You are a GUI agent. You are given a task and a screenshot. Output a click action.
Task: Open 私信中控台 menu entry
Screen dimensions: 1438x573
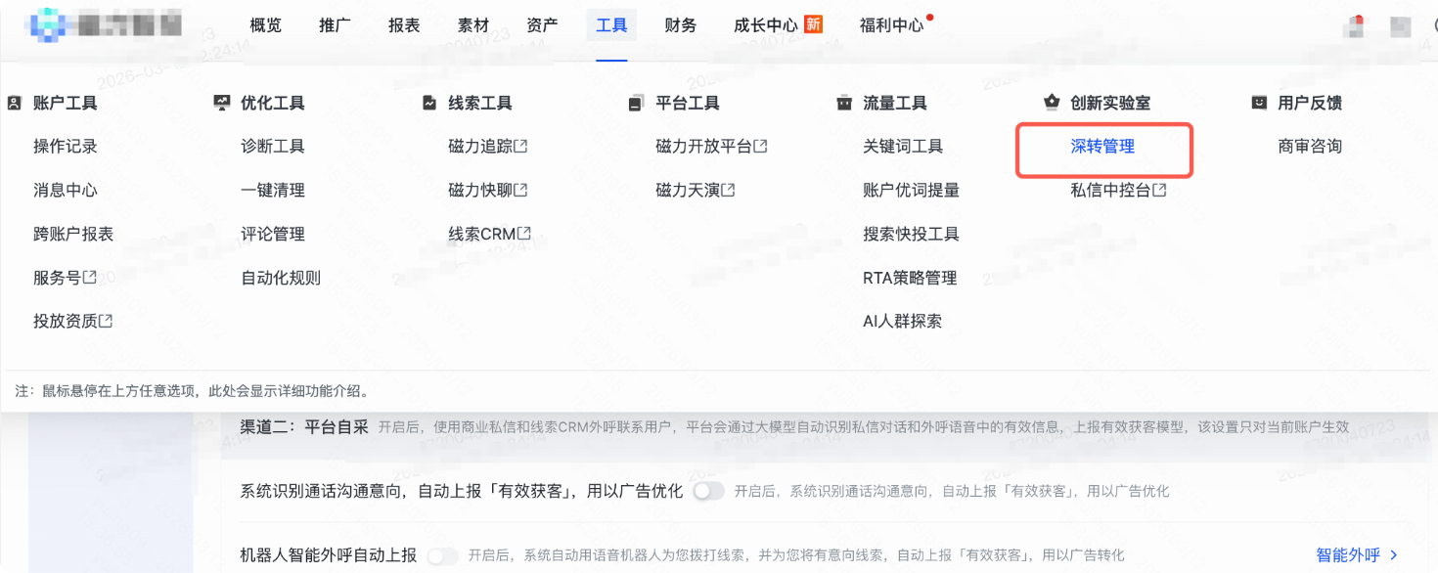pos(1110,190)
